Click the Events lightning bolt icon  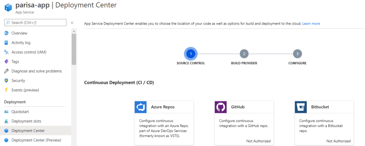(6, 90)
